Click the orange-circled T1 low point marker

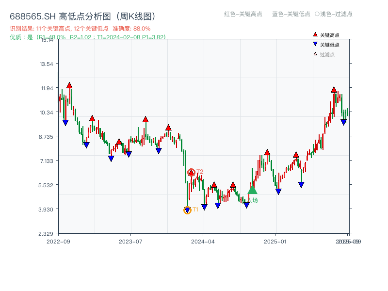coord(187,210)
